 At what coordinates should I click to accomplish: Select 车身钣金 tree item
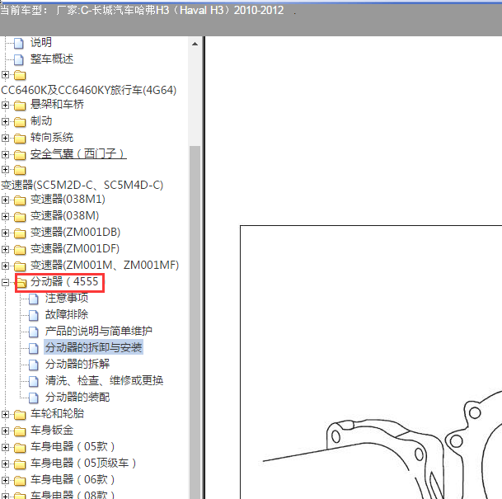coord(52,431)
